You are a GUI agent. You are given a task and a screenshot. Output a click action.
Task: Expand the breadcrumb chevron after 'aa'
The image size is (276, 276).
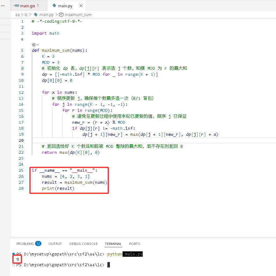coord(22,15)
